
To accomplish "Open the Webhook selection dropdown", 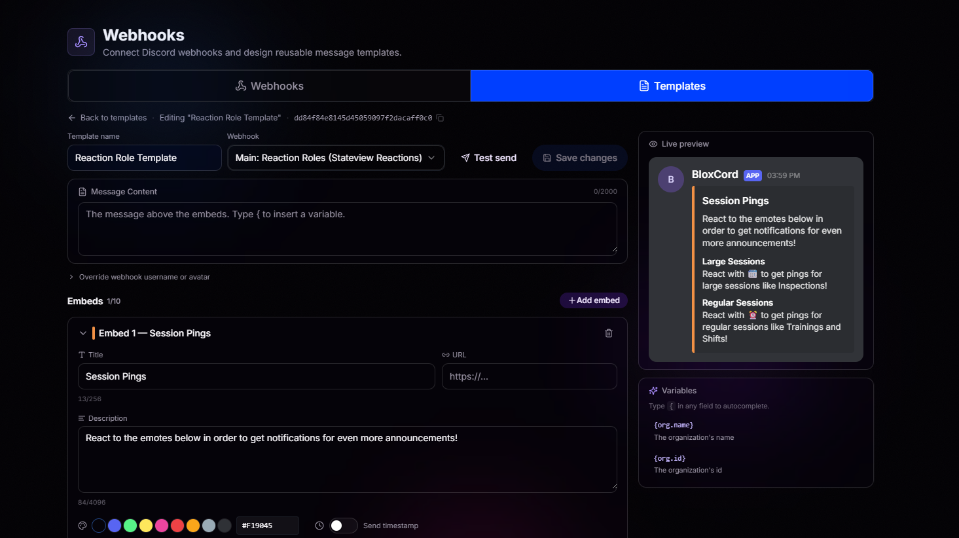I will pyautogui.click(x=336, y=158).
